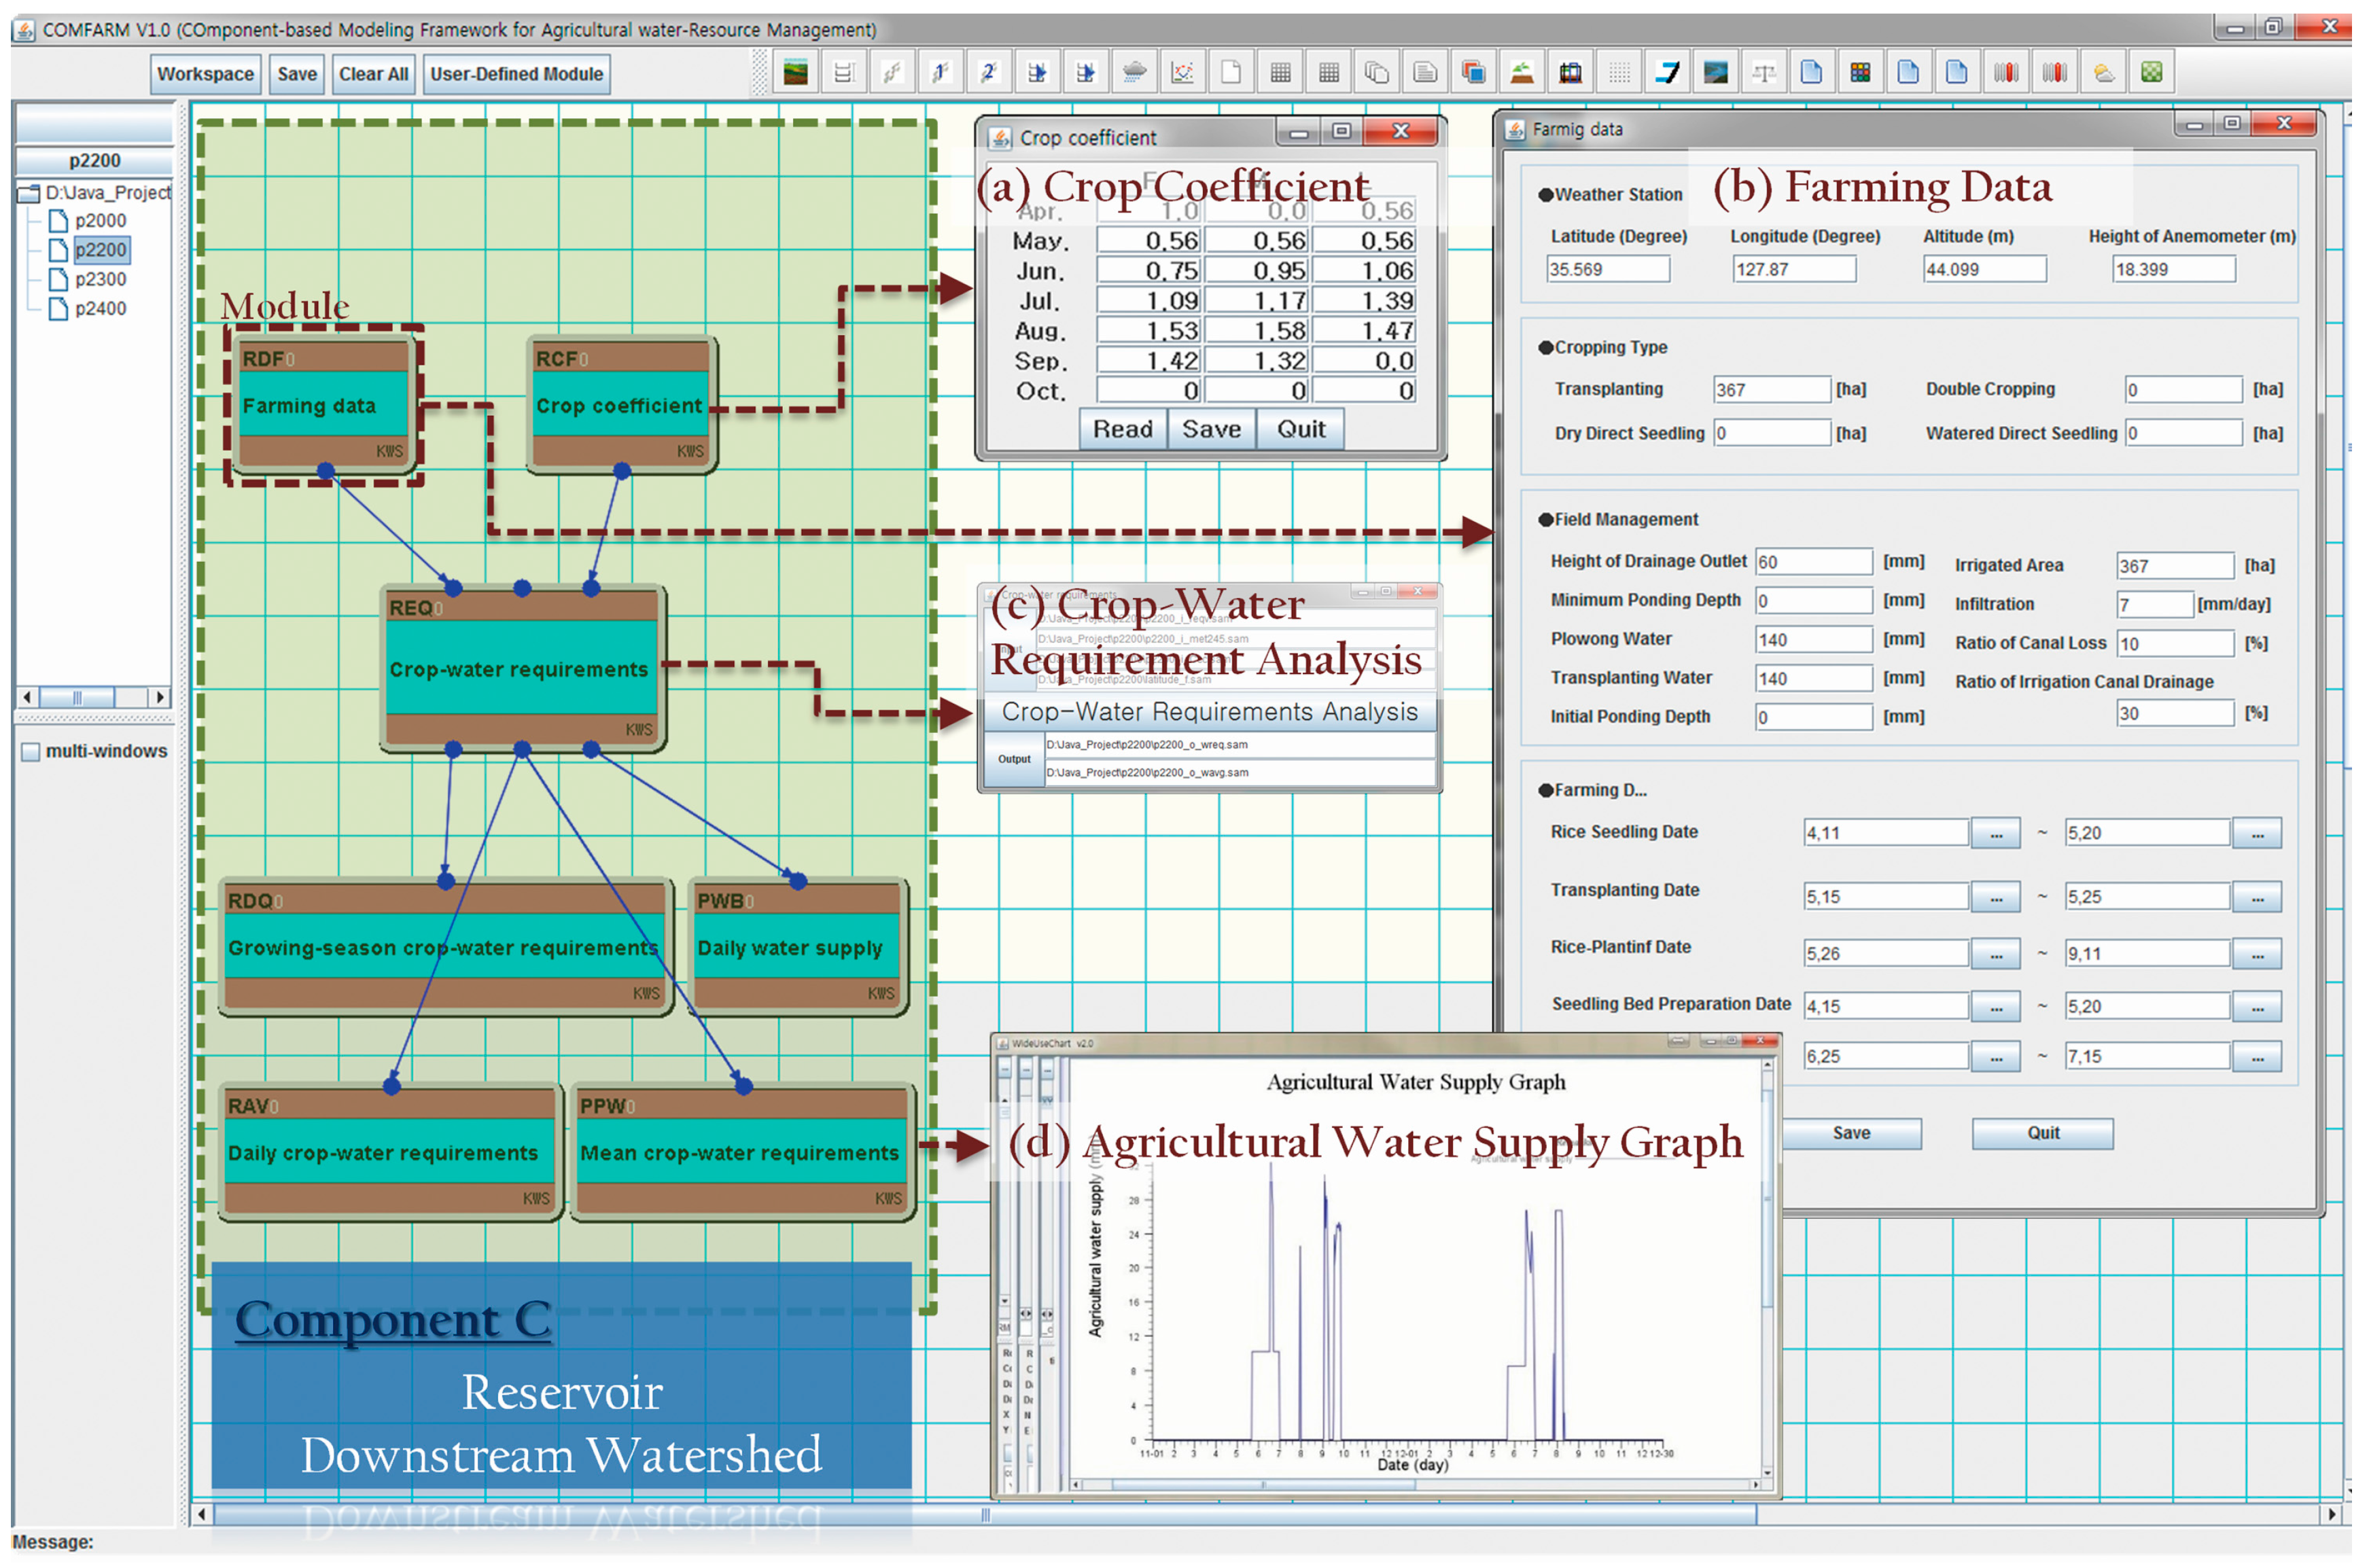Open the User-Defined Module menu

pyautogui.click(x=516, y=74)
